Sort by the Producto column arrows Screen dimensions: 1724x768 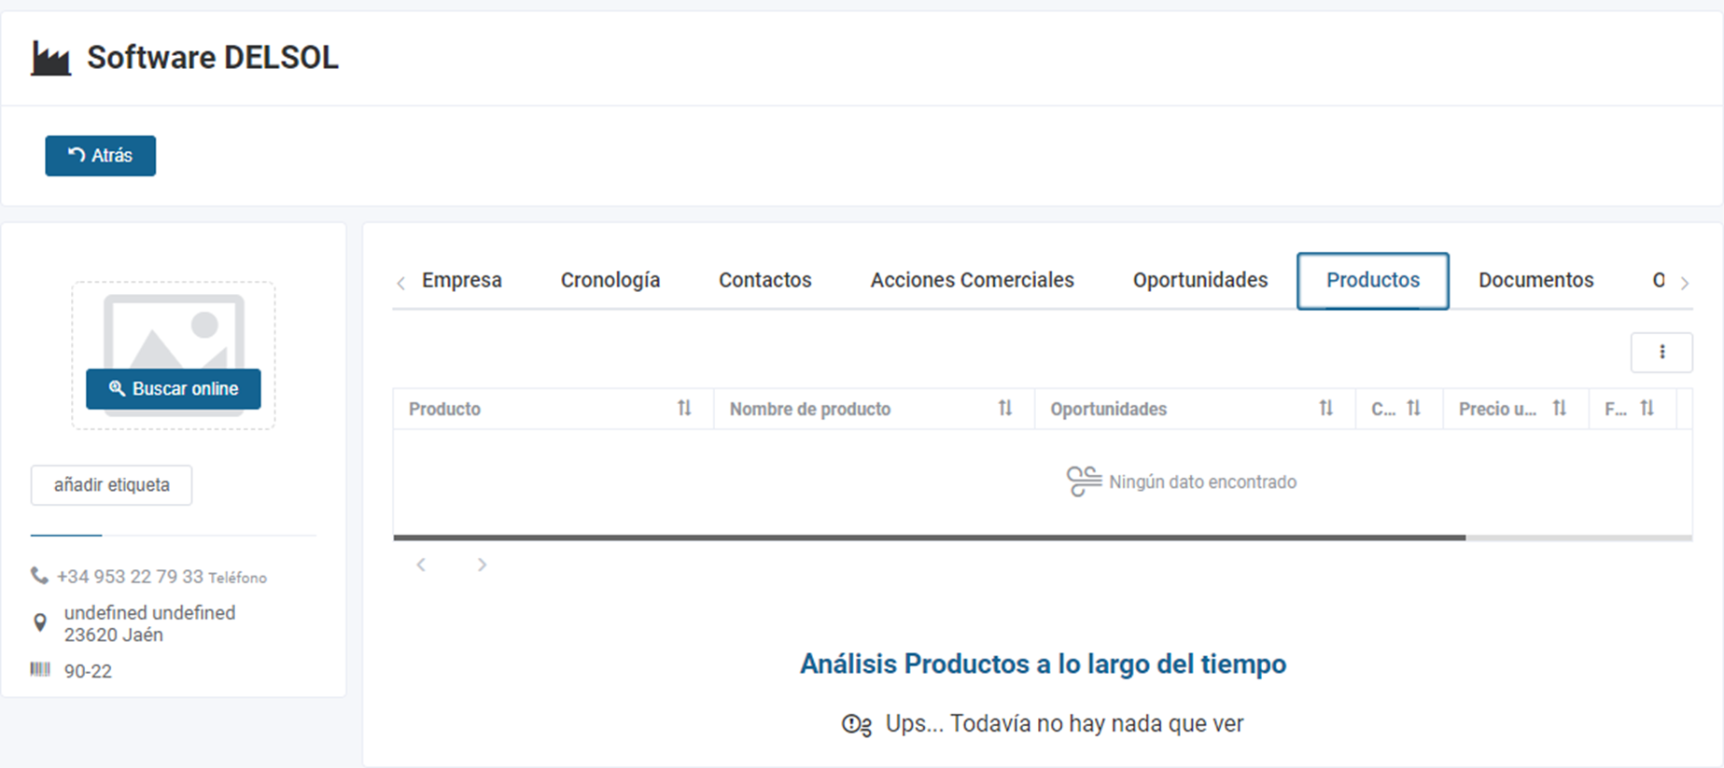[x=684, y=408]
